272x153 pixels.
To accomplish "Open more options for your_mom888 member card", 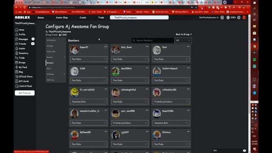I will (147, 110).
